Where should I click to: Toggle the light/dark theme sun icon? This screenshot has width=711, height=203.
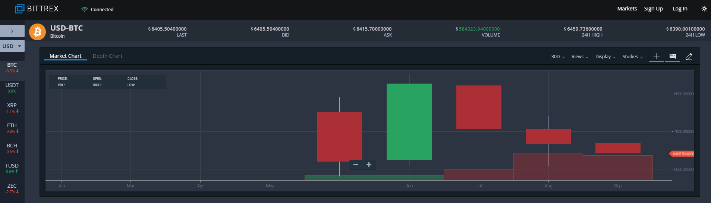(704, 9)
